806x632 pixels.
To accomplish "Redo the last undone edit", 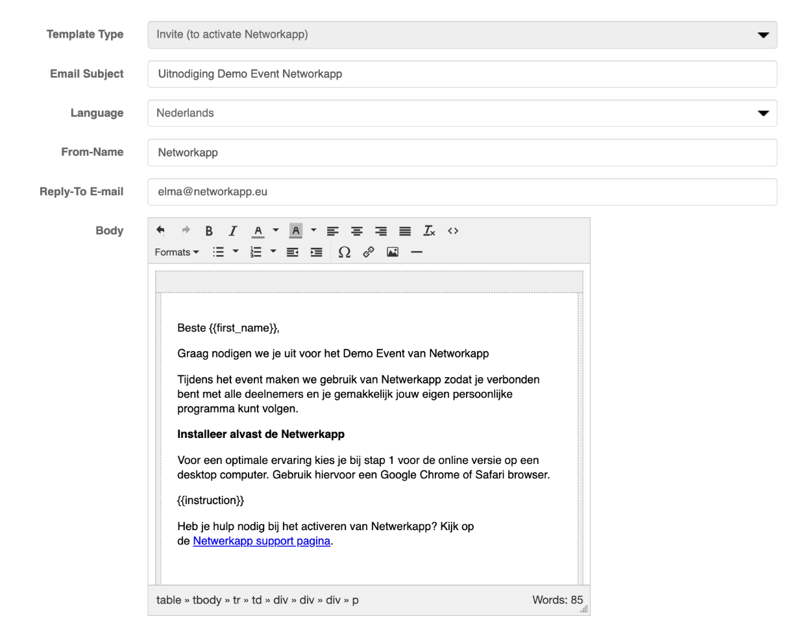I will tap(186, 230).
